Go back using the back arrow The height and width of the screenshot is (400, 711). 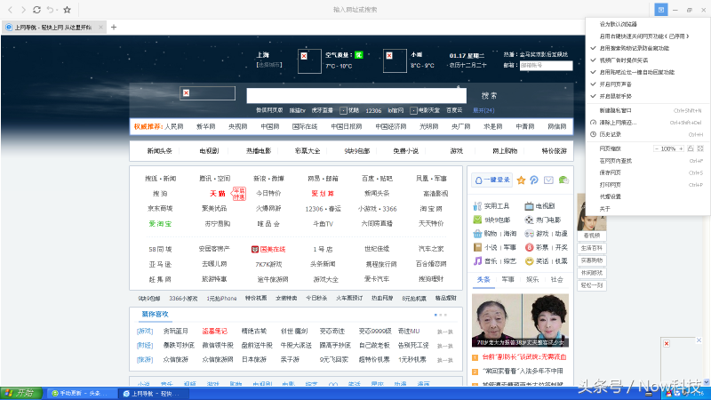pos(10,10)
